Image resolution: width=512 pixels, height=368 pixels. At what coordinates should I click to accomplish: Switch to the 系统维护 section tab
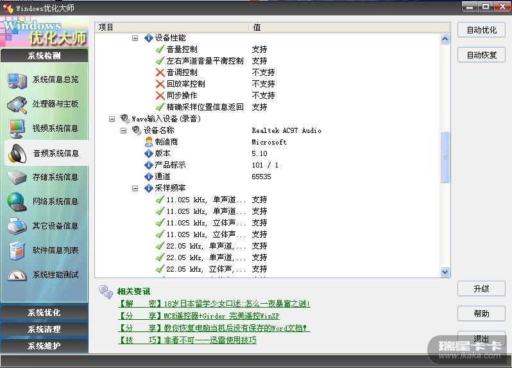point(44,346)
